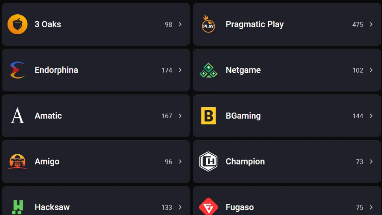
Task: Expand Pragmatic Play using its arrow
Action: [371, 24]
